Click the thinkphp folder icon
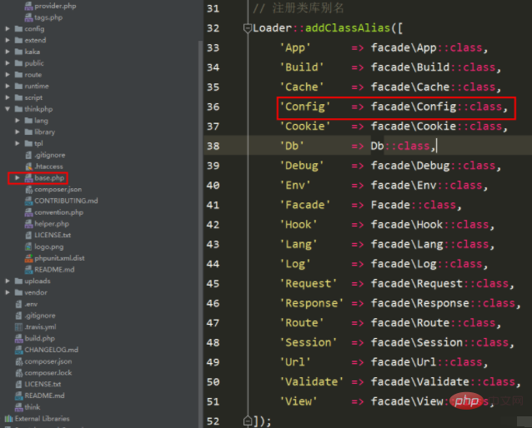The height and width of the screenshot is (428, 532). (18, 109)
